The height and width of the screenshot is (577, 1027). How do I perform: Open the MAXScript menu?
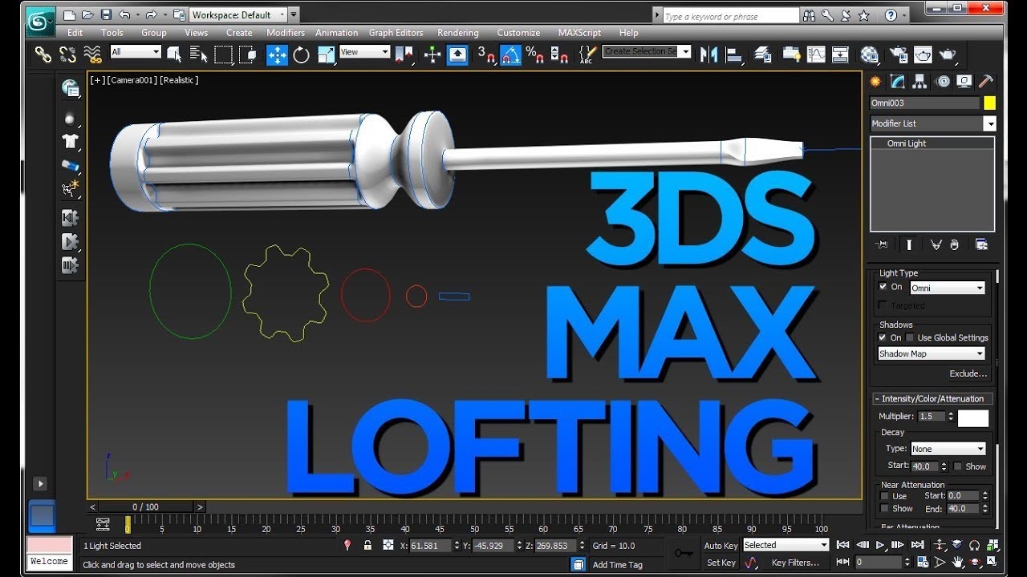[579, 33]
